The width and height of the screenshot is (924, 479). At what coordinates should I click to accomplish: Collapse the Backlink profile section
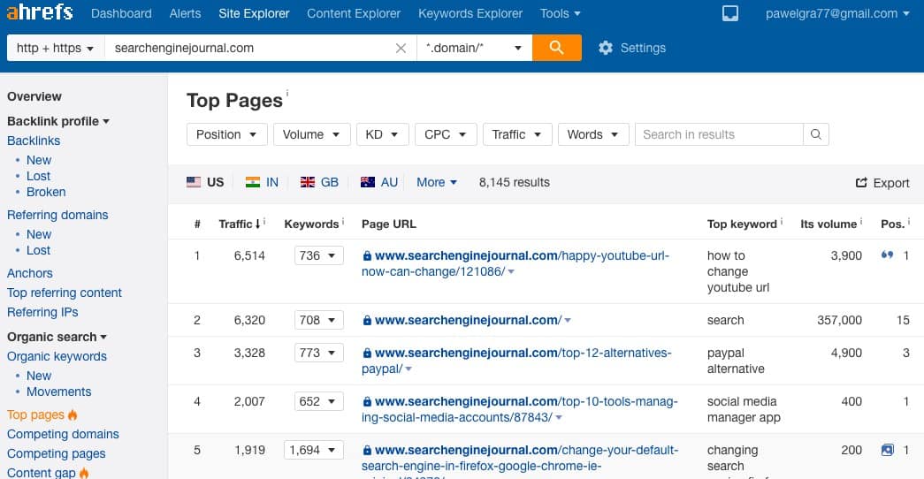[x=58, y=121]
